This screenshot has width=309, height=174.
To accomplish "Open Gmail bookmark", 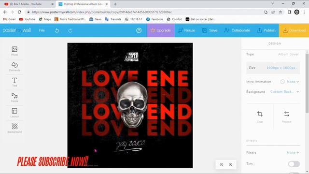I will click(x=10, y=19).
